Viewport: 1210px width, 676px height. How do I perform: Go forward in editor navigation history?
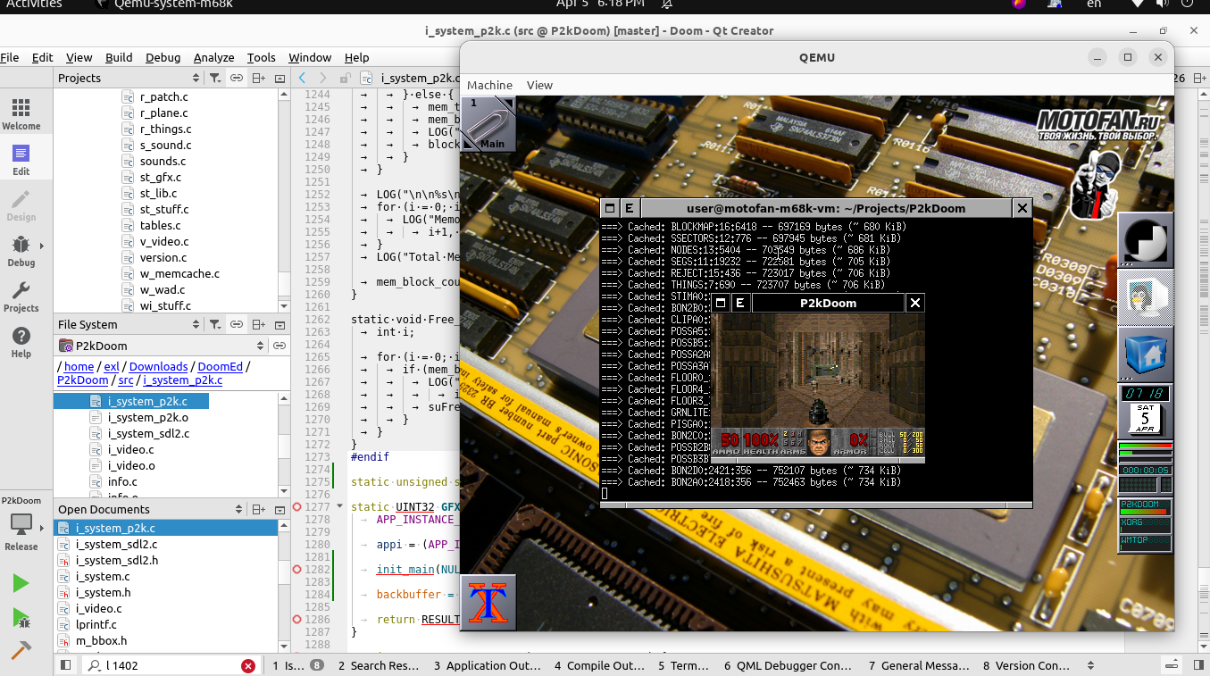click(322, 79)
